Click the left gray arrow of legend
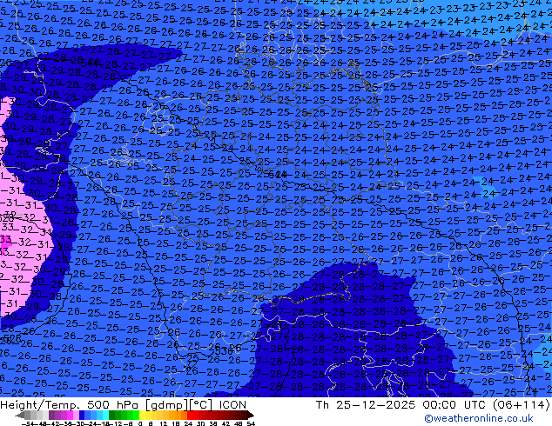552x426 pixels. click(20, 415)
